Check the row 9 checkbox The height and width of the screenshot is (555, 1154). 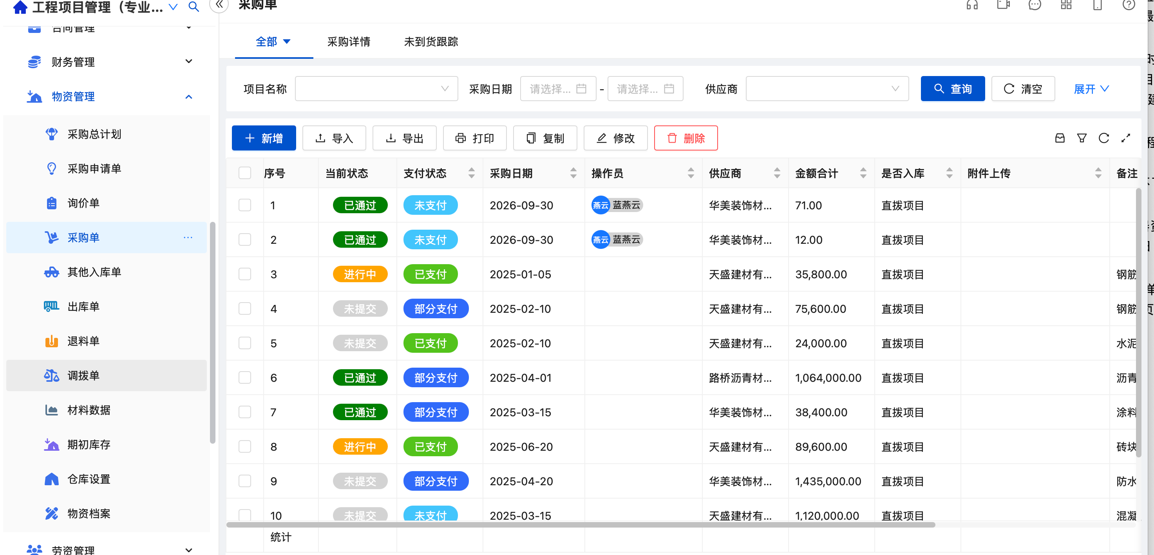(245, 481)
